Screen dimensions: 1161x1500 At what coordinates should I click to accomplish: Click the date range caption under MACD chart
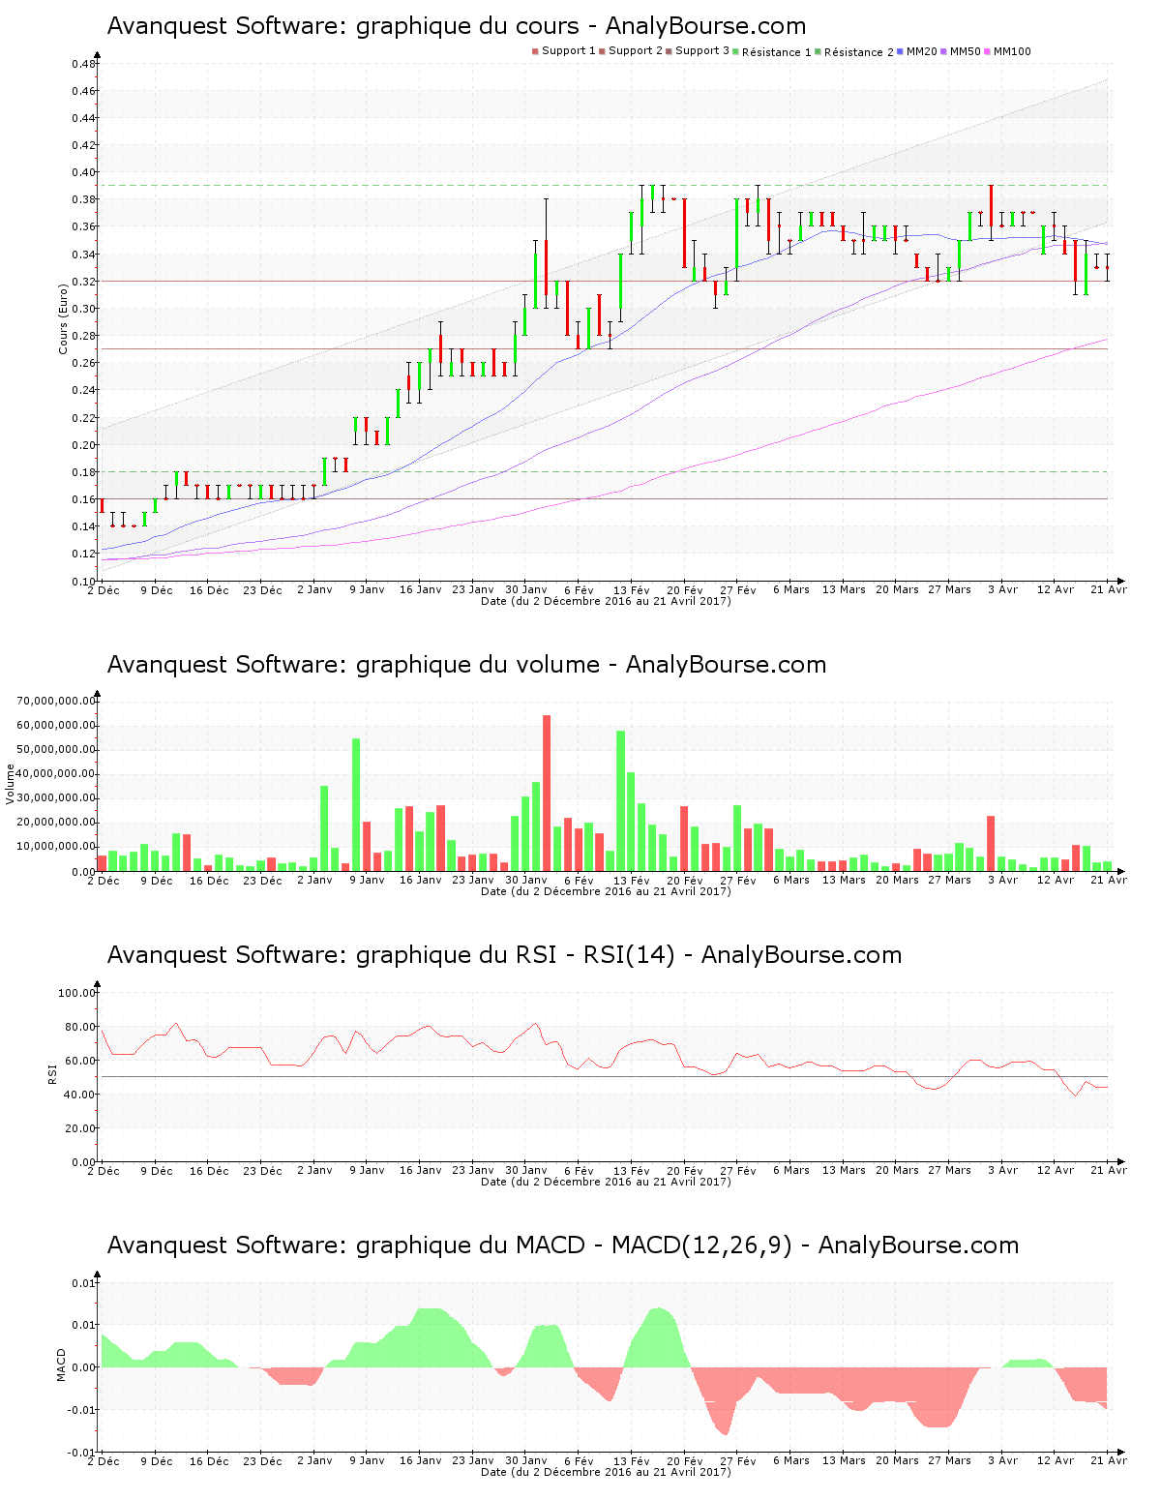click(606, 1472)
